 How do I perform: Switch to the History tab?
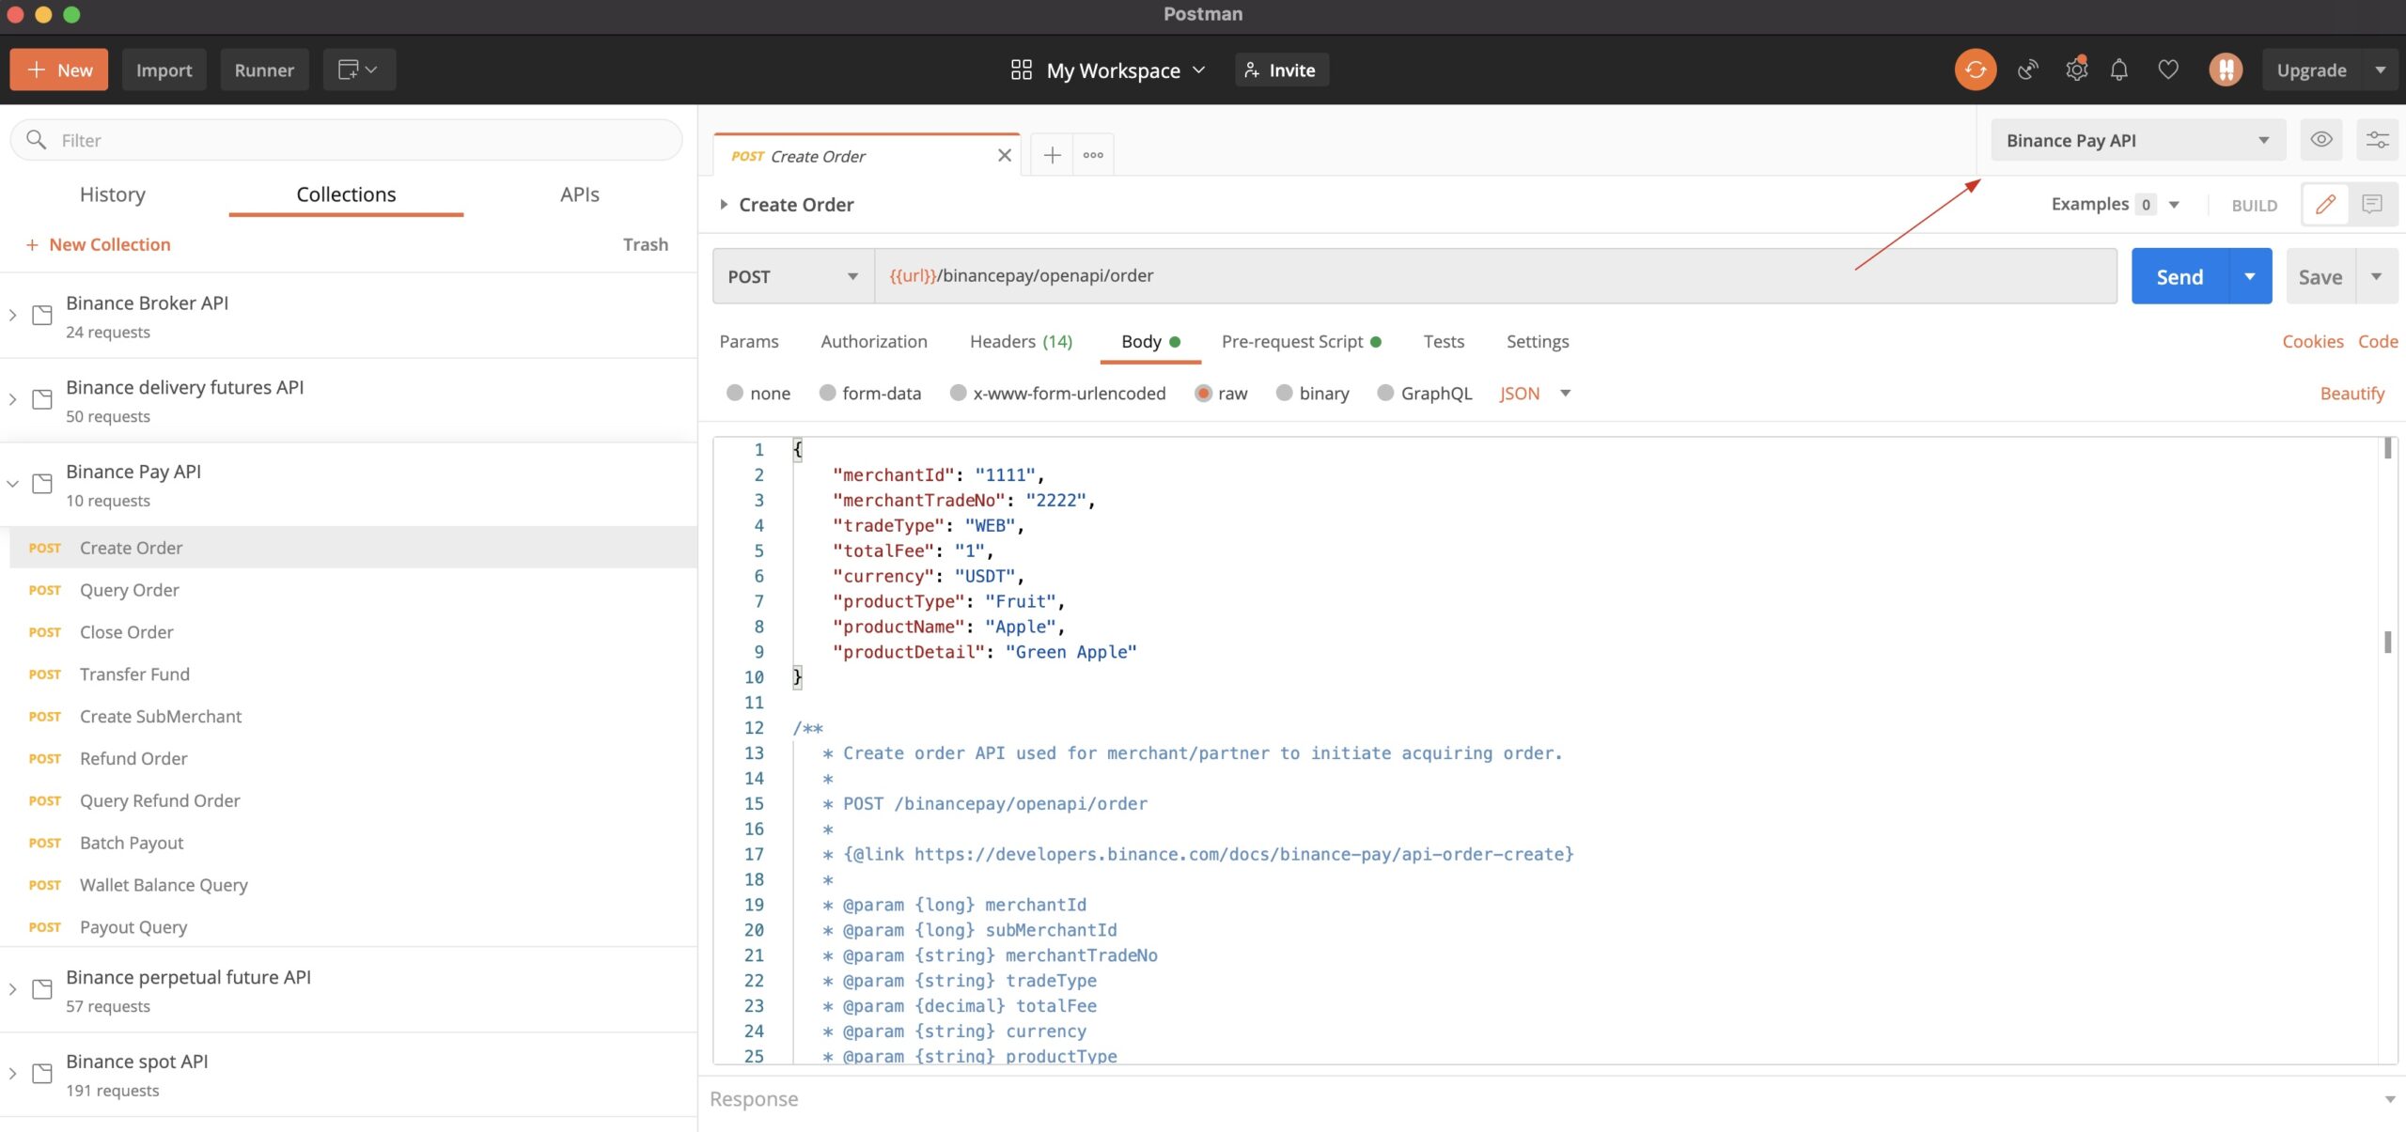(113, 194)
